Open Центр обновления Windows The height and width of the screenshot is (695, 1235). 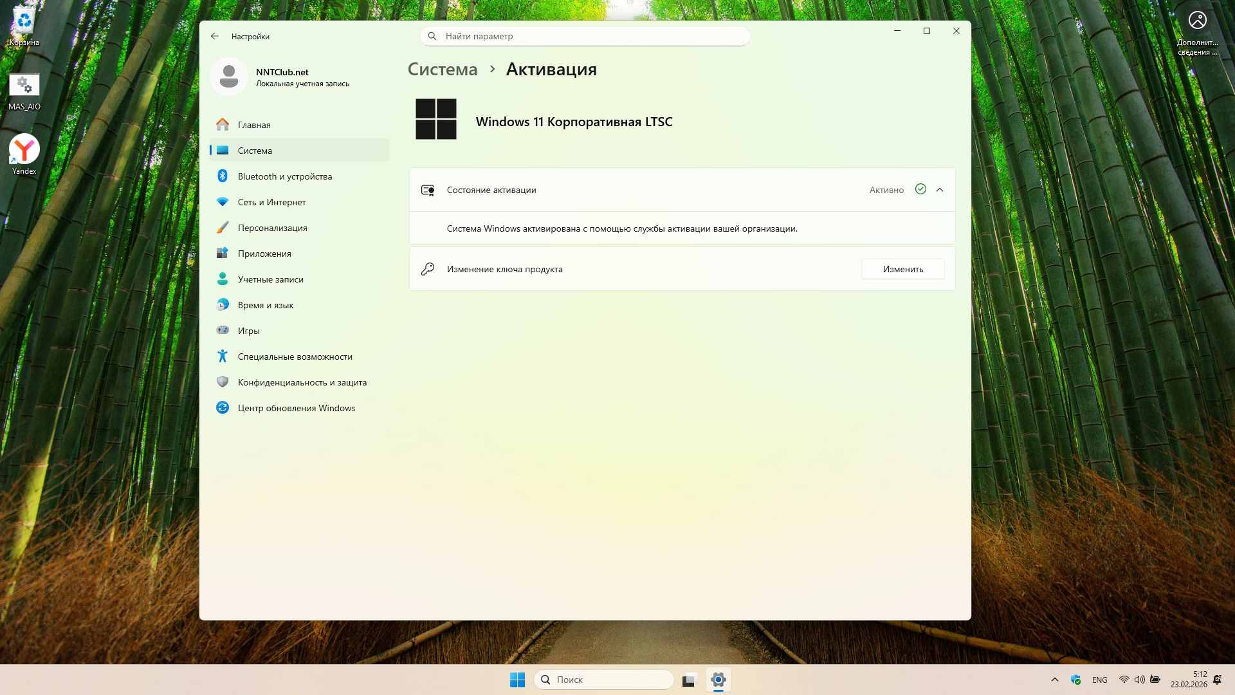(296, 408)
